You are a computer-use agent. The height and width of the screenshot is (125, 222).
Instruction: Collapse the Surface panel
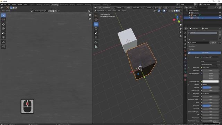[192, 49]
